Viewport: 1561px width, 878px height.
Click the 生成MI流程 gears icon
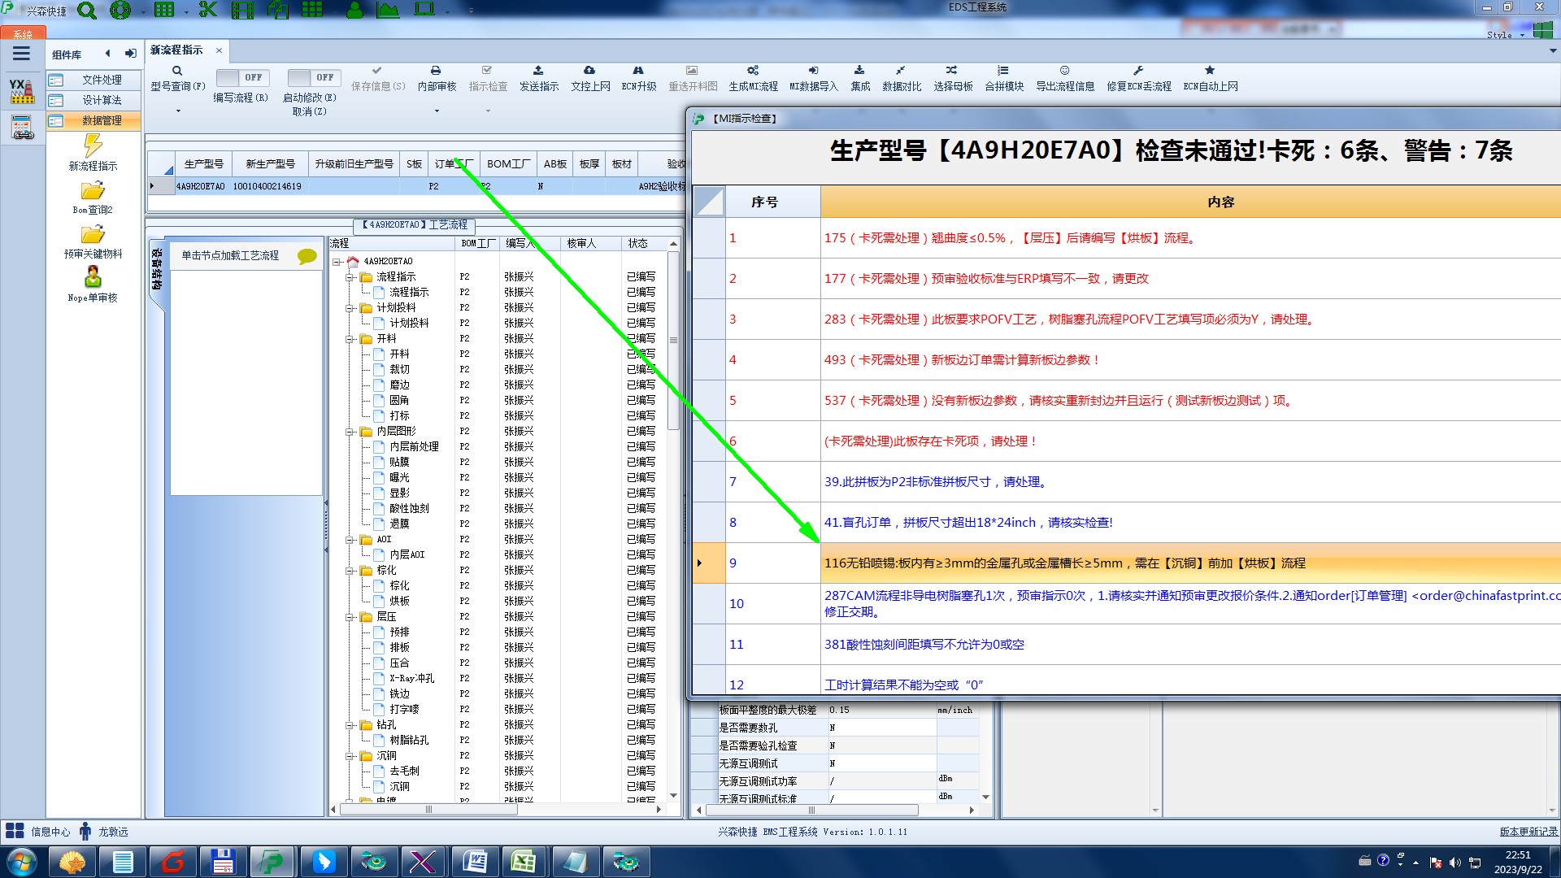753,71
